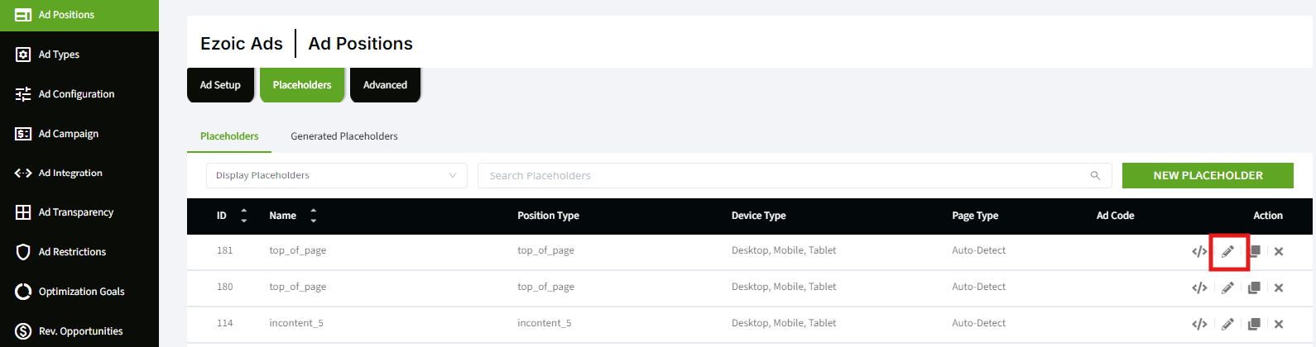Duplicate placeholder 180 using the copy icon

(1254, 288)
